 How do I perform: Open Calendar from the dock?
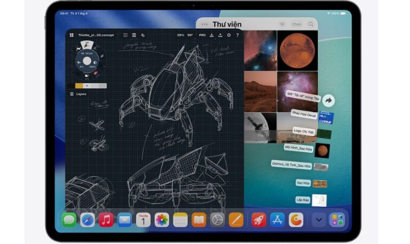coord(143,220)
